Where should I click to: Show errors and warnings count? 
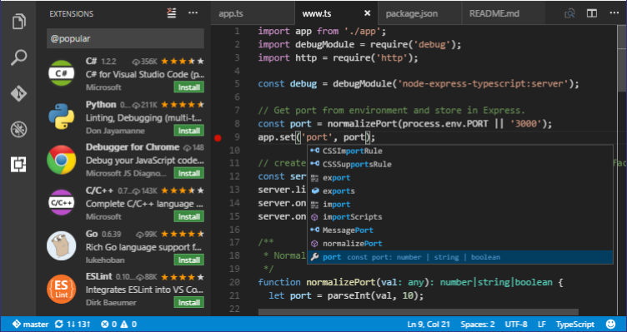[x=118, y=324]
